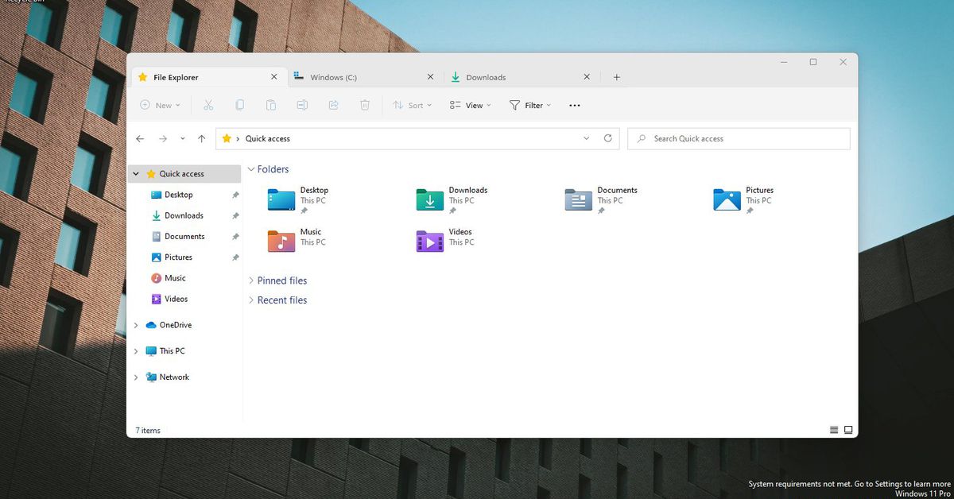Open a new tab with plus icon
This screenshot has width=954, height=499.
click(x=616, y=77)
